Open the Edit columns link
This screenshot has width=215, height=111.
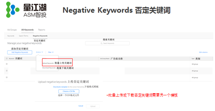coord(203,52)
